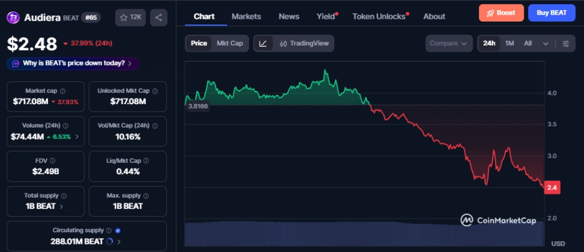Viewport: 584px width, 252px height.
Task: Select the 1M time range
Action: click(509, 43)
